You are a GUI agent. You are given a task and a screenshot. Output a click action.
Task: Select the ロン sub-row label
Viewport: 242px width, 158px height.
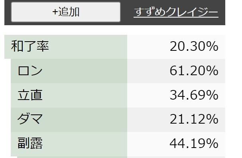tap(30, 71)
